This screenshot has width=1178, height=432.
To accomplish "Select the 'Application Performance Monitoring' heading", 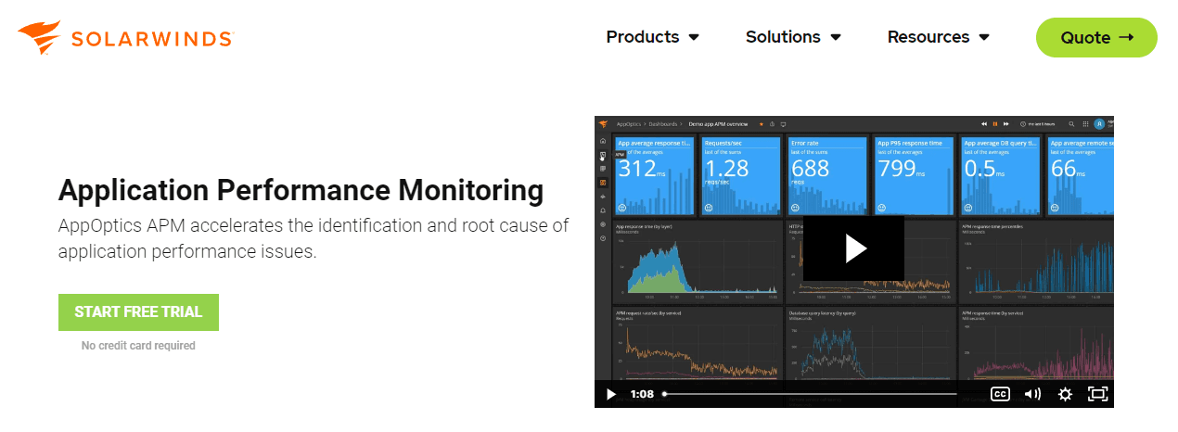I will click(301, 190).
